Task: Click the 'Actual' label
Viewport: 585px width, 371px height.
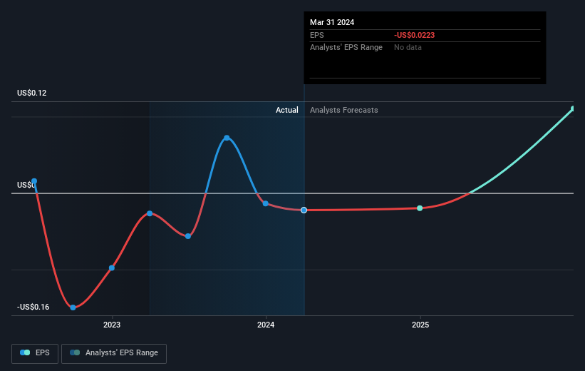Action: [x=287, y=110]
